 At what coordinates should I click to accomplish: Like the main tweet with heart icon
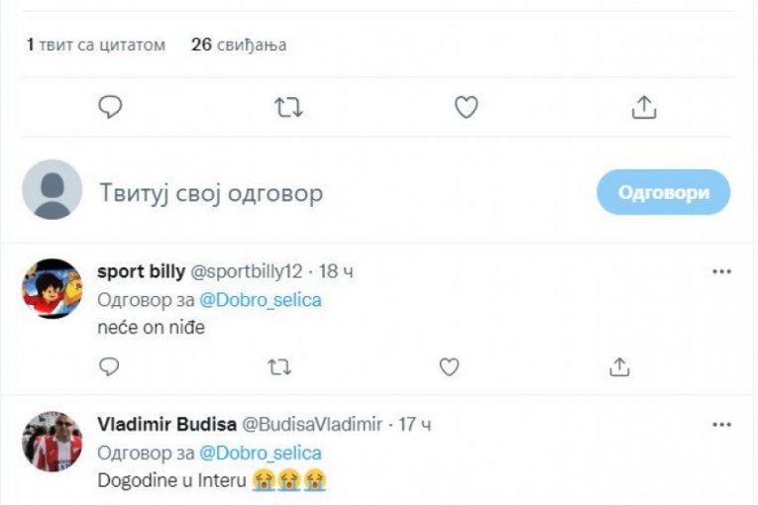coord(466,107)
